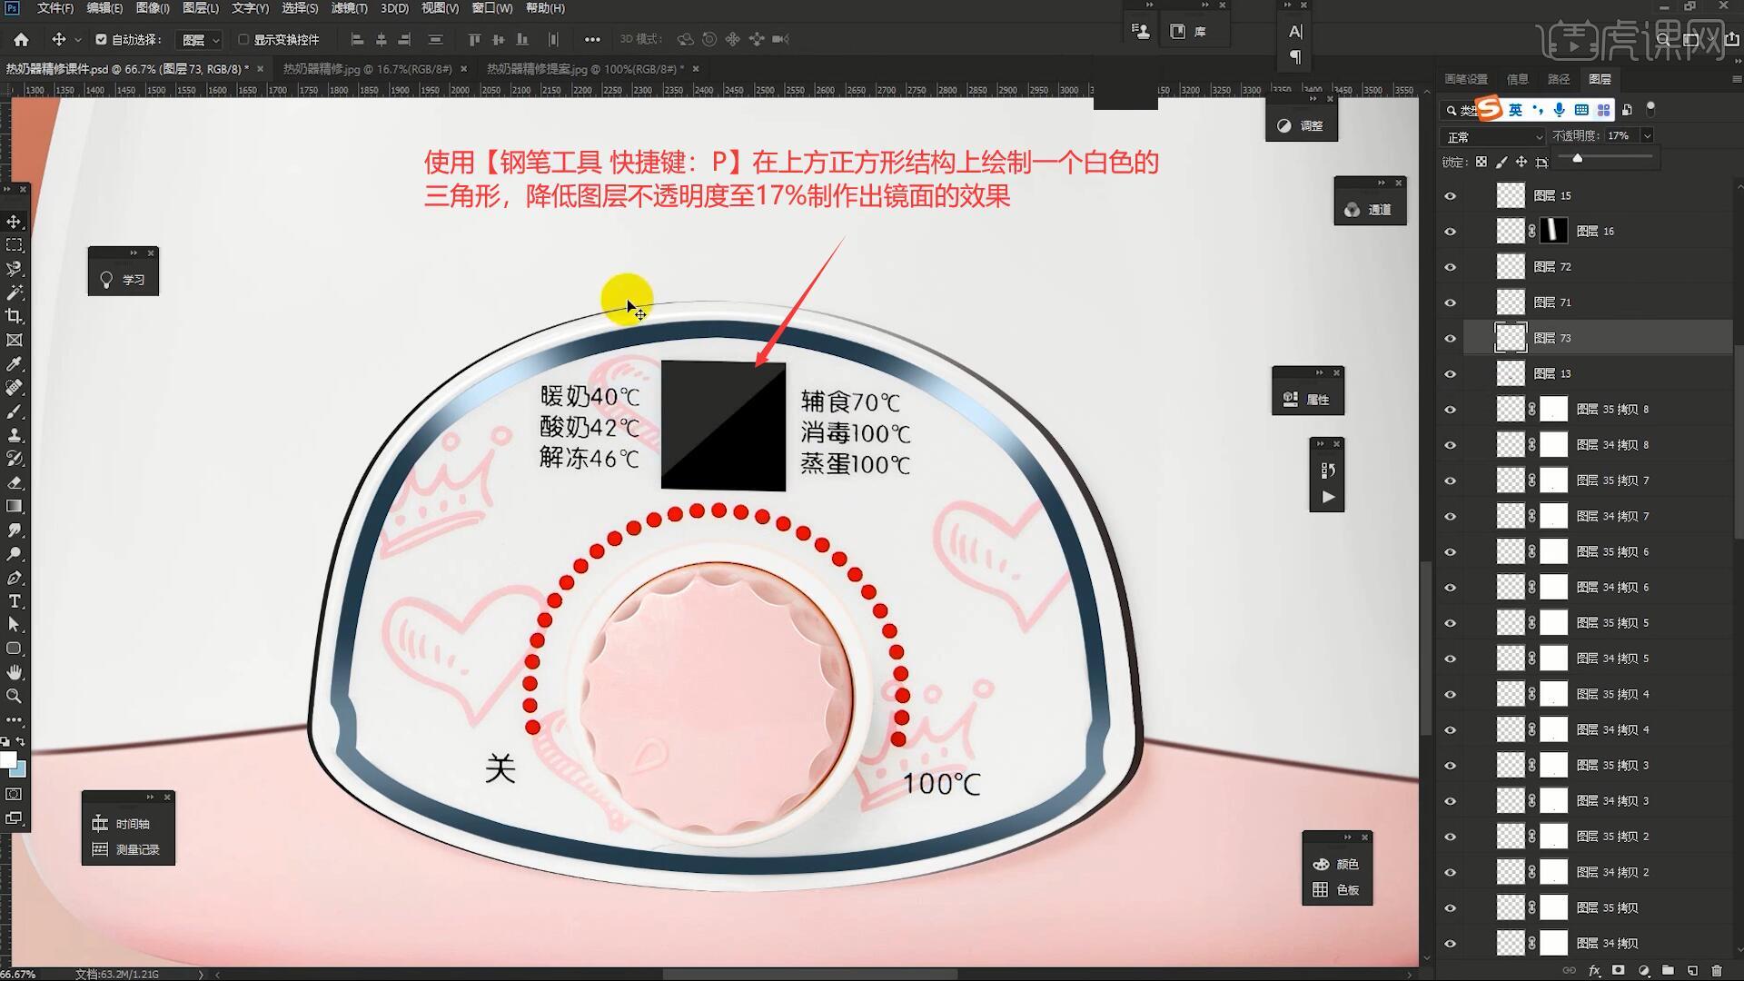The image size is (1744, 981).
Task: Open the 时间轴 panel button
Action: 128,824
